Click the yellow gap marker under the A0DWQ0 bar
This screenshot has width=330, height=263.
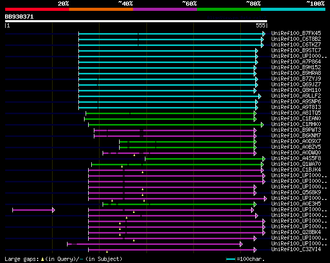pos(134,155)
